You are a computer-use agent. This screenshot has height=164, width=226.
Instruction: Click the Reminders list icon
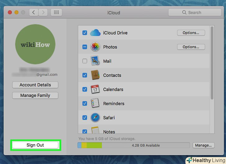pyautogui.click(x=95, y=104)
